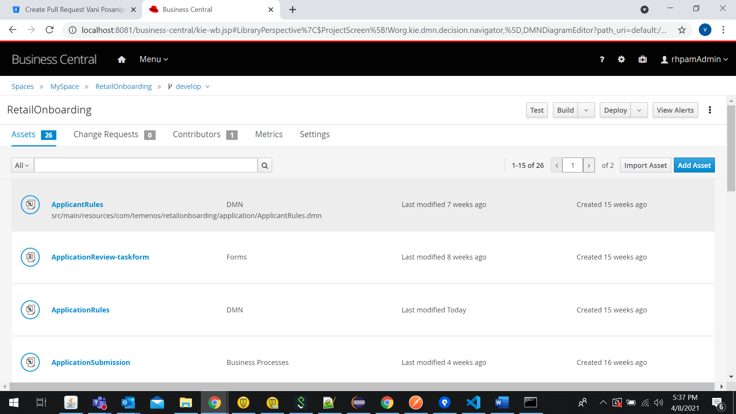
Task: Click the search magnifier button
Action: coord(264,165)
